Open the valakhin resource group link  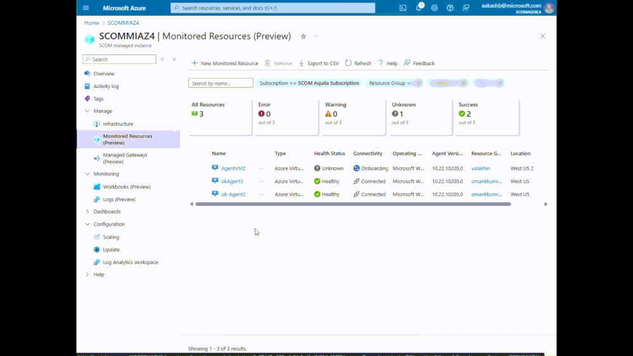pos(480,168)
